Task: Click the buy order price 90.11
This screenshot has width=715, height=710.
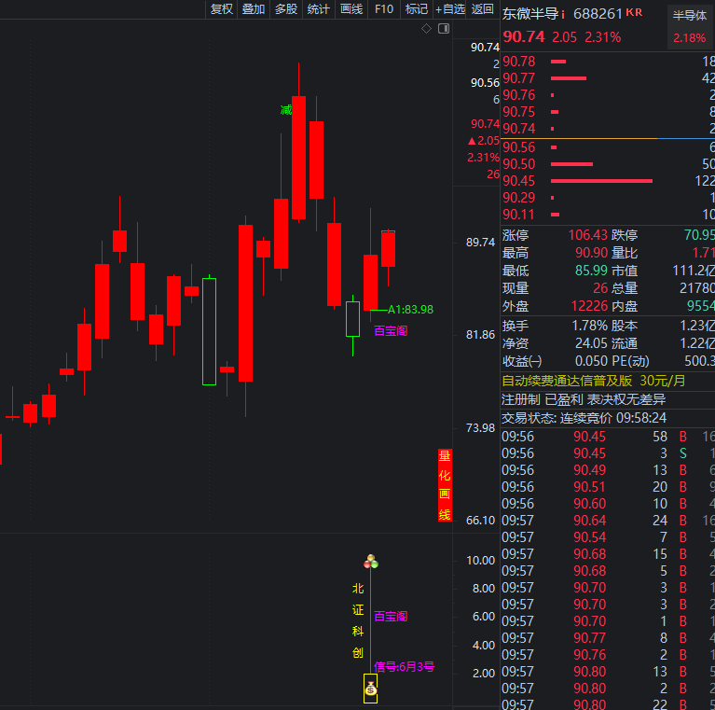Action: [x=519, y=215]
